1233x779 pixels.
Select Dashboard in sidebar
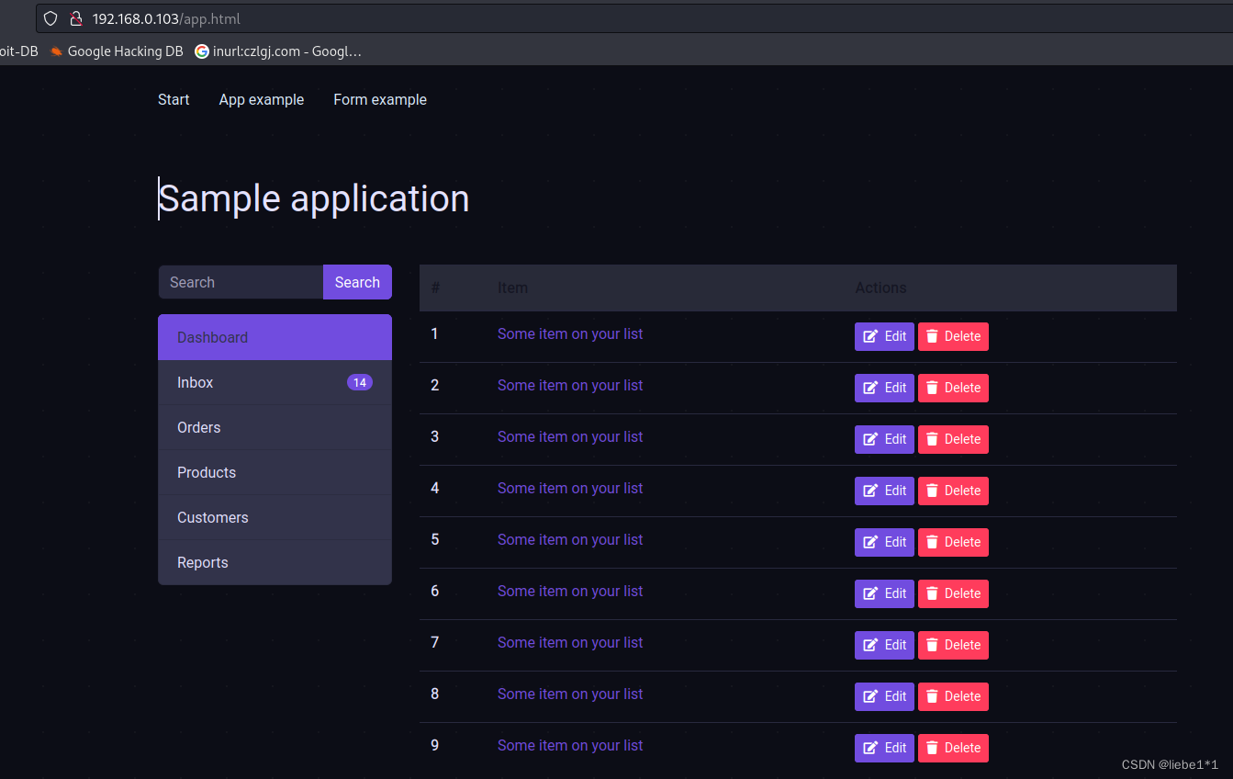pos(275,337)
